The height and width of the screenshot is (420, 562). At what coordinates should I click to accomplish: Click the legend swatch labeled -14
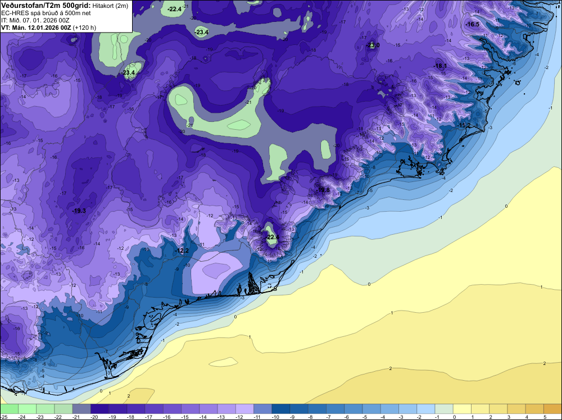coord(209,409)
